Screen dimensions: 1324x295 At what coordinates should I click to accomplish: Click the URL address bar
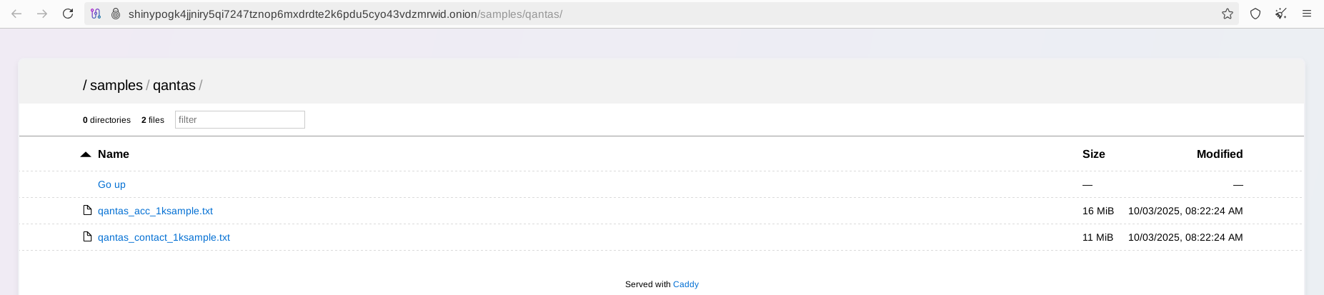643,14
